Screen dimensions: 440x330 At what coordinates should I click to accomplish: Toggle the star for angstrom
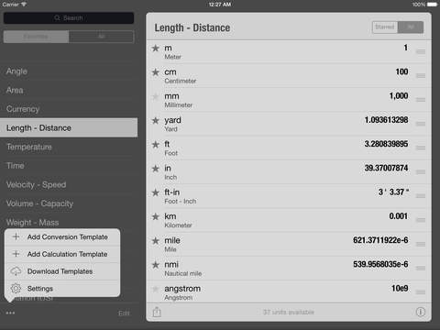[156, 289]
